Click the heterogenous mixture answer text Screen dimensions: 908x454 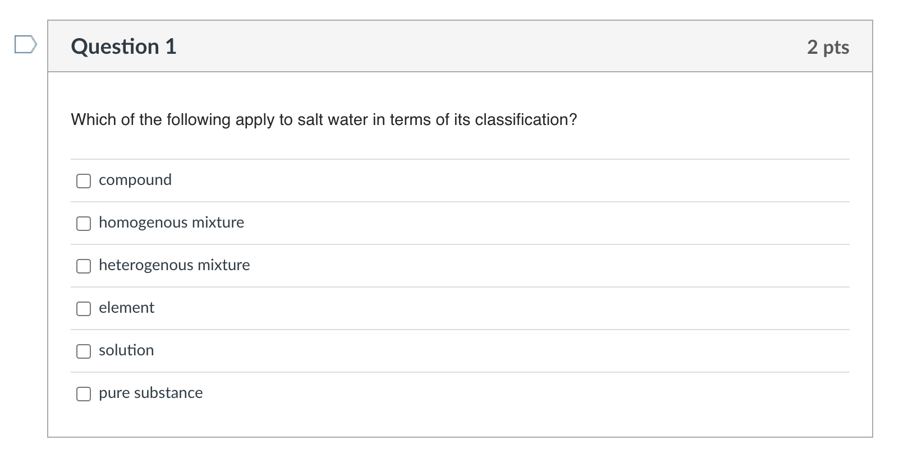pos(174,265)
